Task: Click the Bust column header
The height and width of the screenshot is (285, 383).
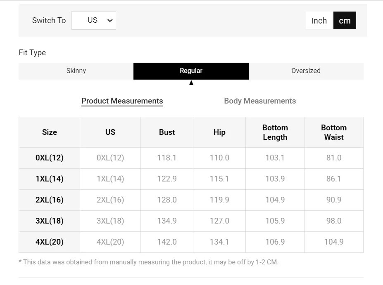Action: point(167,132)
